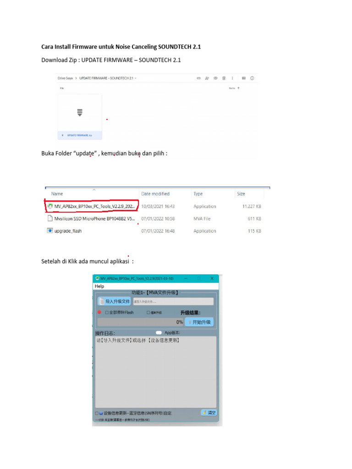The image size is (352, 469).
Task: Click the preview eye icon in Drive toolbar
Action: [215, 78]
